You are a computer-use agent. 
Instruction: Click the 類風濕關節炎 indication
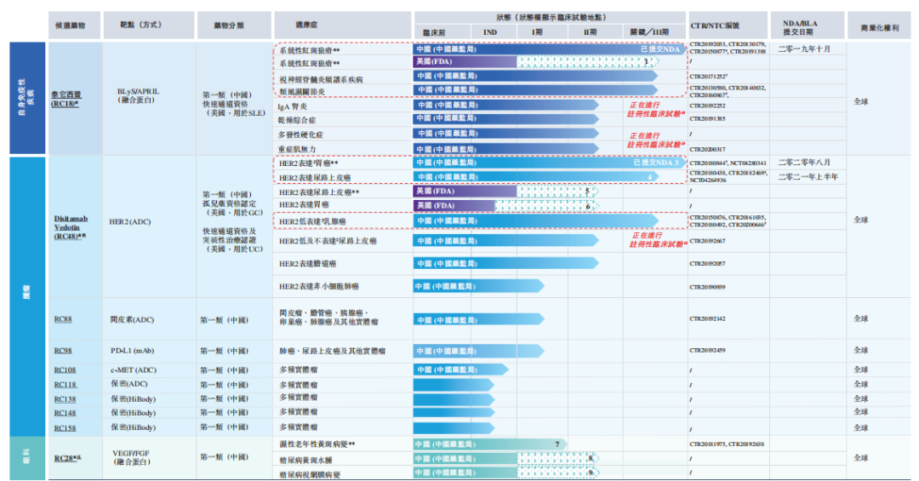point(302,92)
